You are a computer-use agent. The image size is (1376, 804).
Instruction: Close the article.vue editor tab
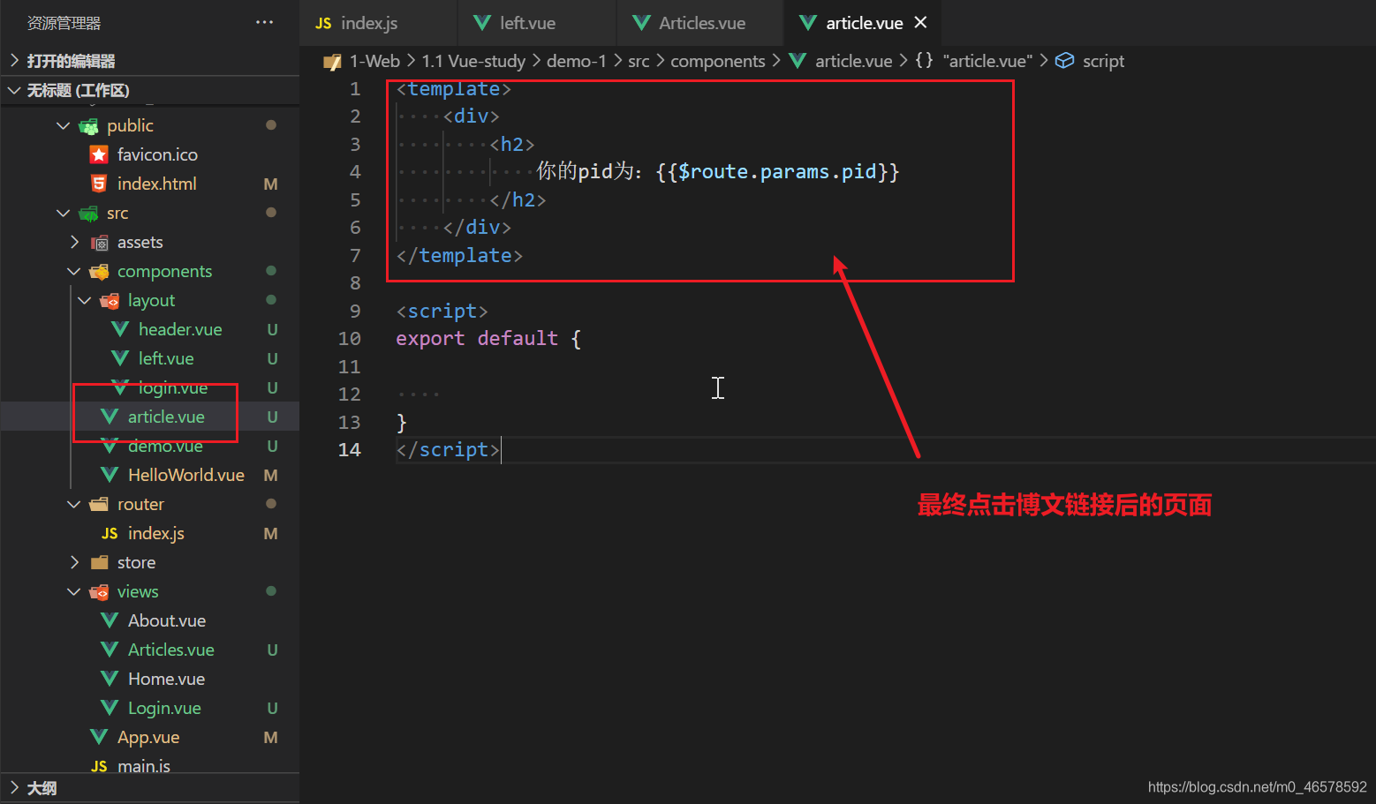(x=920, y=22)
